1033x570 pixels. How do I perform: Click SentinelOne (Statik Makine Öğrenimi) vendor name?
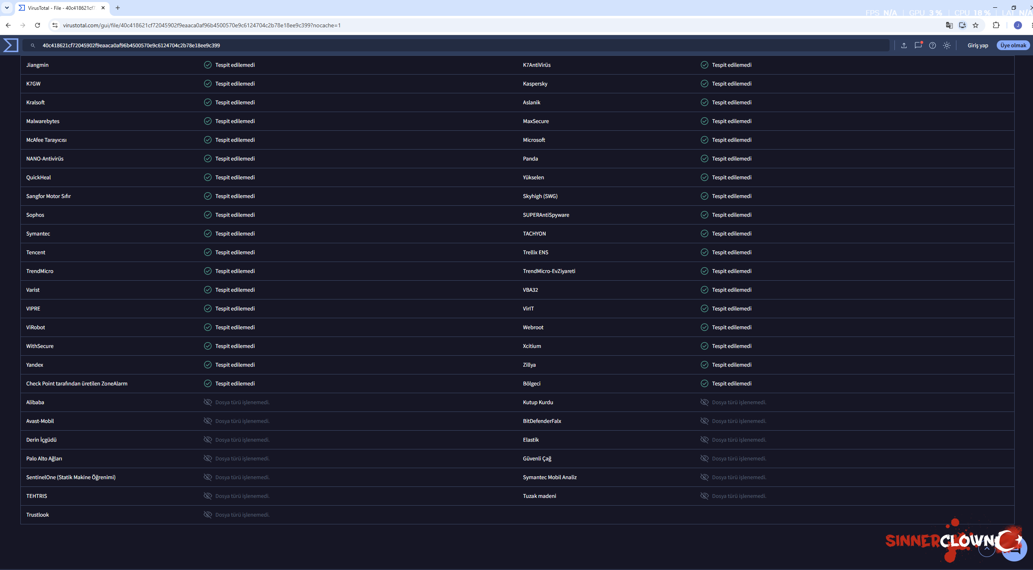tap(71, 477)
